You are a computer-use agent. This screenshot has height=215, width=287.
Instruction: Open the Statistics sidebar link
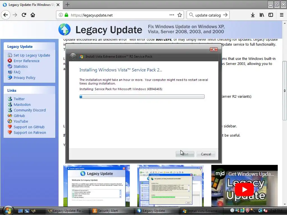pyautogui.click(x=21, y=66)
